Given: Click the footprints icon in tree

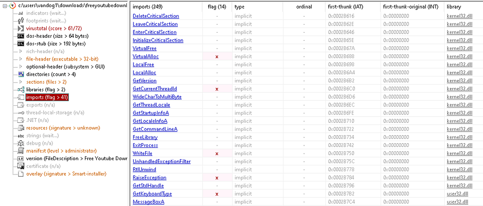Looking at the screenshot, I should (21, 21).
